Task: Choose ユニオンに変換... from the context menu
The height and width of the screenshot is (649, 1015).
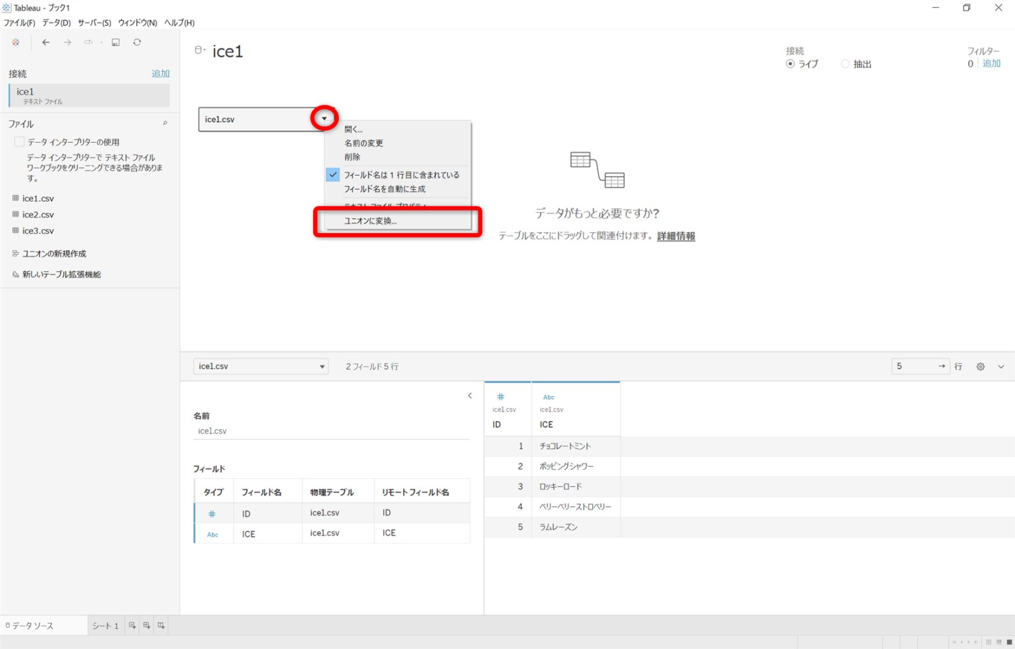Action: click(370, 221)
